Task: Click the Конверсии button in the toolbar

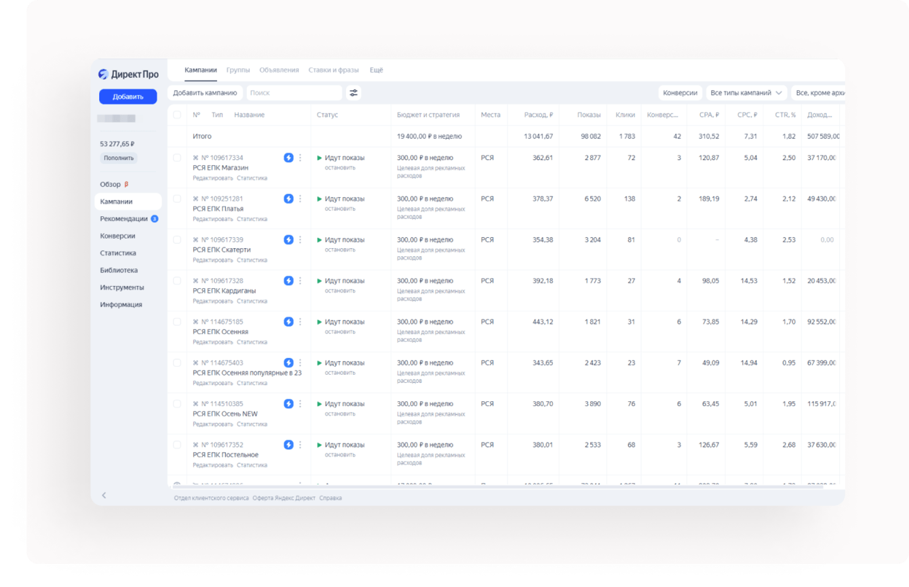Action: coord(680,93)
